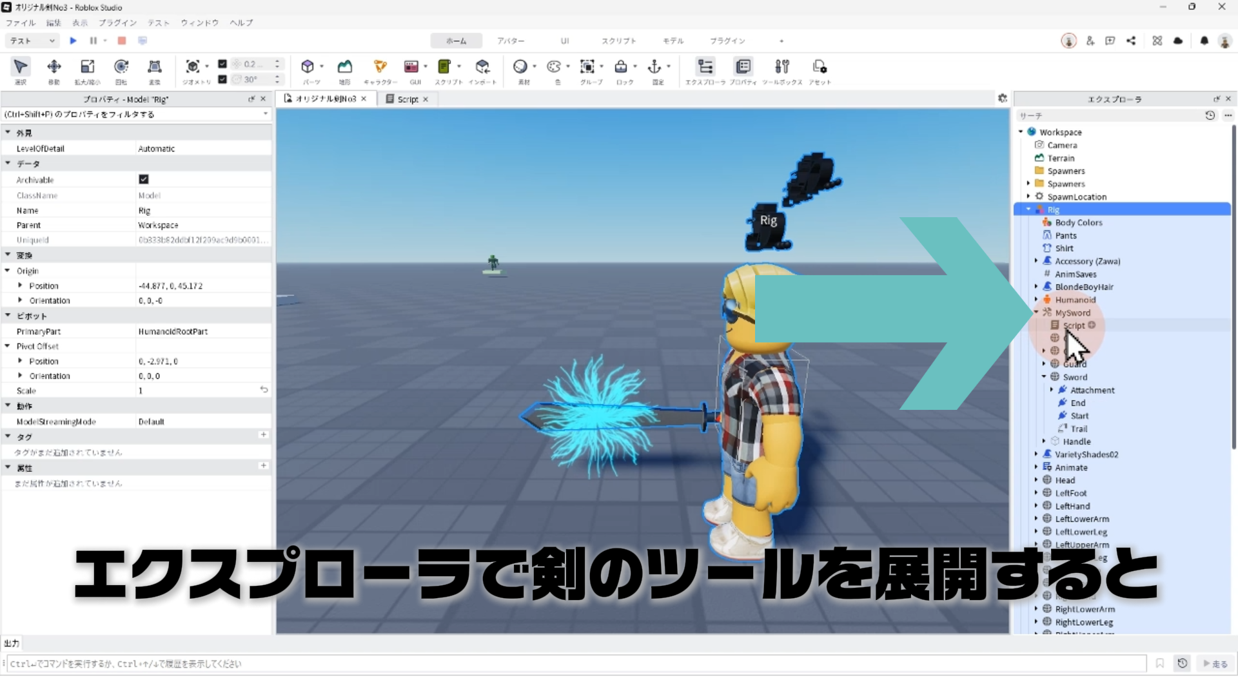Click the 走る run command button
This screenshot has width=1238, height=696.
1215,664
